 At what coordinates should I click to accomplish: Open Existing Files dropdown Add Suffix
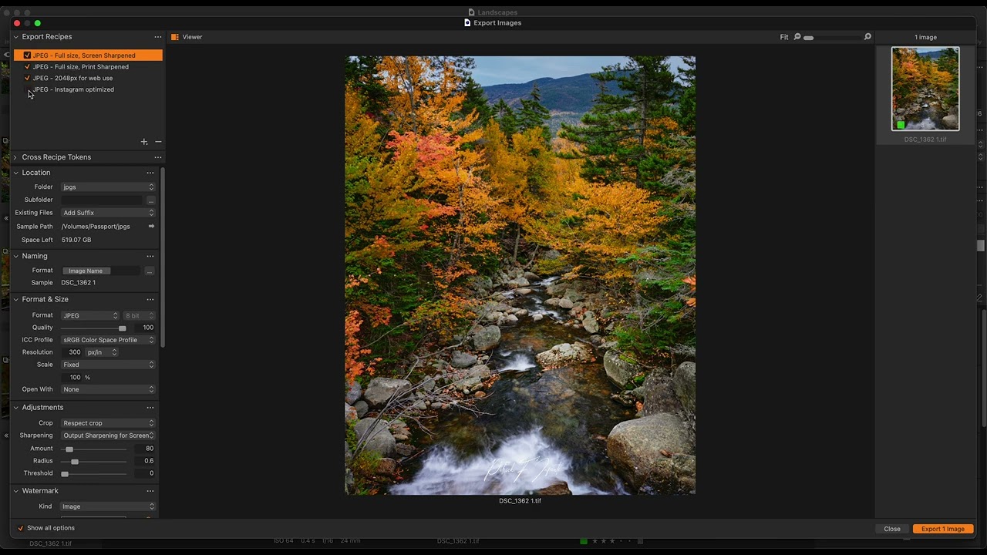coord(108,213)
